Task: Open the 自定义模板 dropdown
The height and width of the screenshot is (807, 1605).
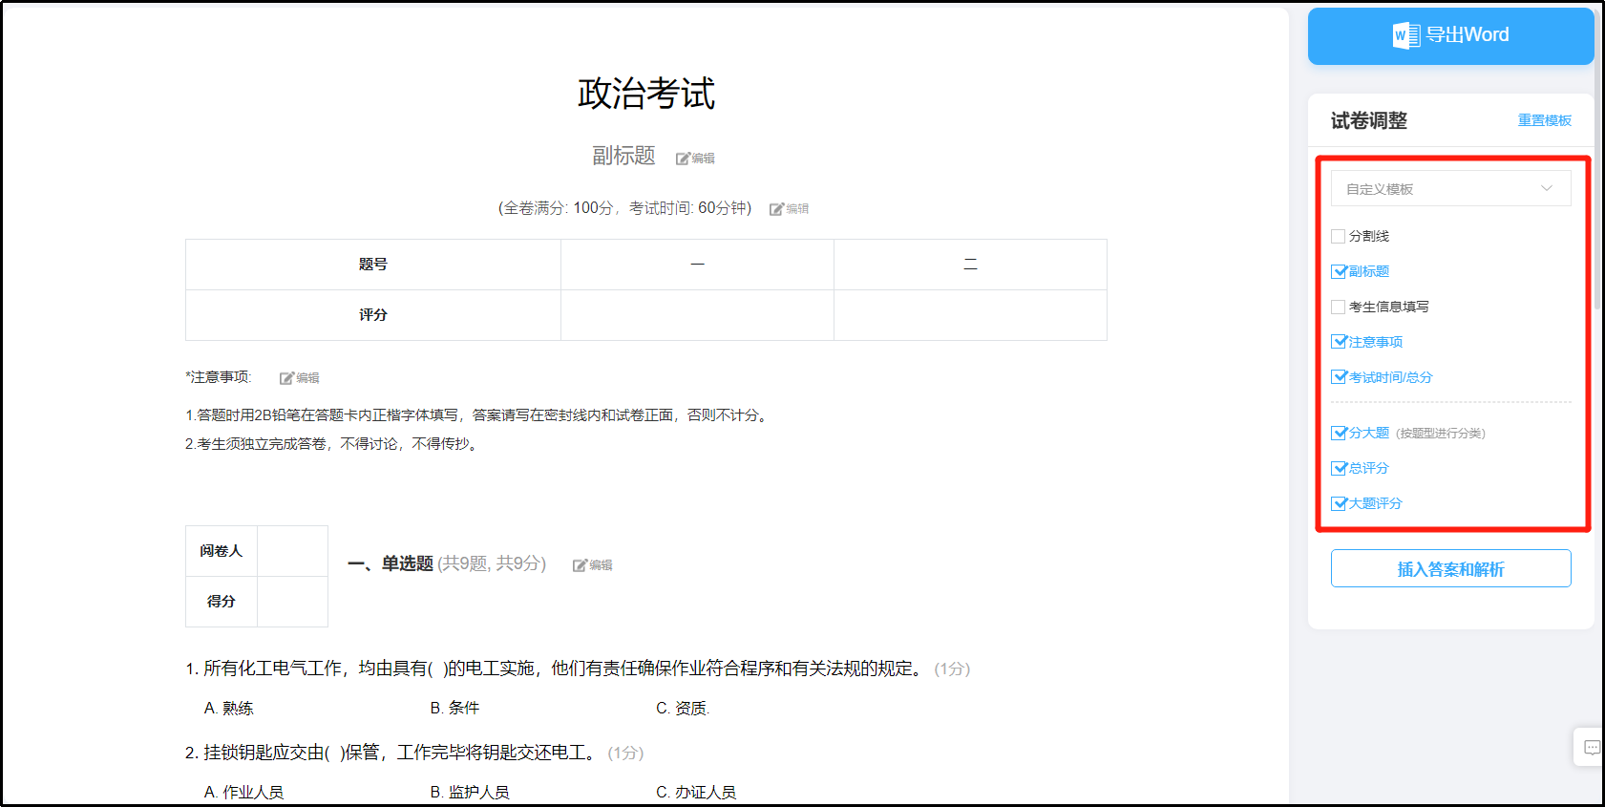Action: [1450, 189]
